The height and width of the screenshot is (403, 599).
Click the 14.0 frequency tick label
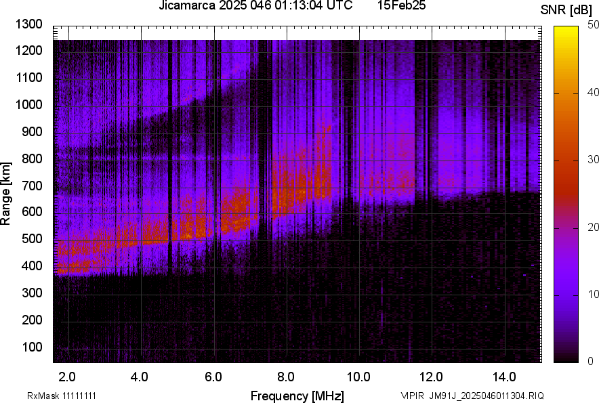505,376
